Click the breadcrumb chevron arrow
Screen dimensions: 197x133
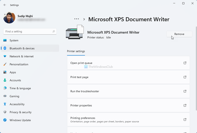click(x=84, y=19)
